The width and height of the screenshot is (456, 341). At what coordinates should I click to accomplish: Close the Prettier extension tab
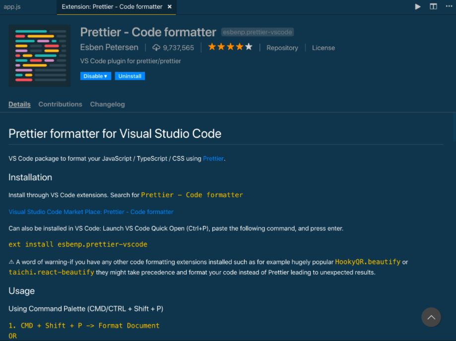tap(170, 6)
